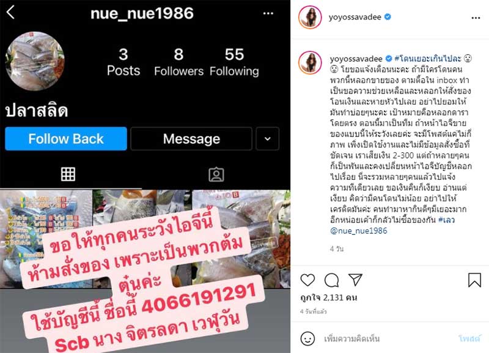Image resolution: width=489 pixels, height=353 pixels.
Task: View the 8 Followers list
Action: (x=178, y=62)
